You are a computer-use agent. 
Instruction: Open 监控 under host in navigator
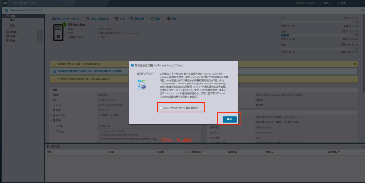tap(12, 25)
